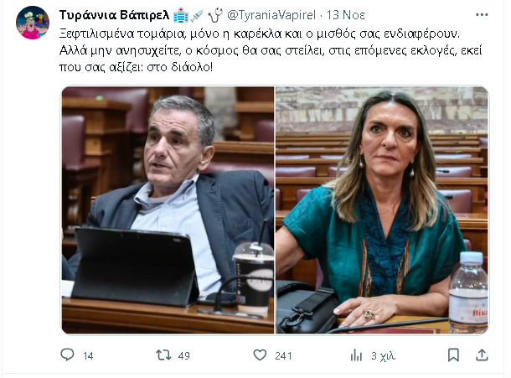
Task: Enlarge the right photo of the woman in a green blouse
Action: 382,210
